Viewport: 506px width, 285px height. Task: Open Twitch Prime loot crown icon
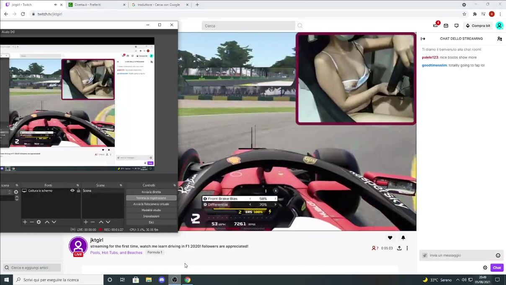(x=435, y=26)
